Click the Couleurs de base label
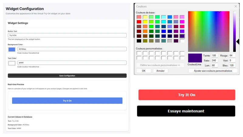The height and width of the screenshot is (137, 243). pos(146,12)
